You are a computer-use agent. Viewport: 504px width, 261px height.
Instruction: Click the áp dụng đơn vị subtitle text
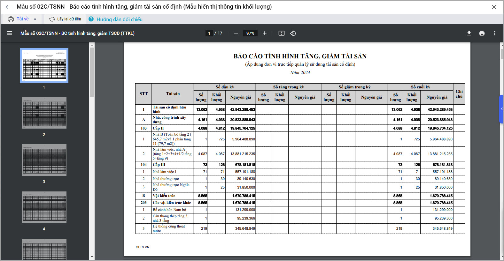pos(300,64)
